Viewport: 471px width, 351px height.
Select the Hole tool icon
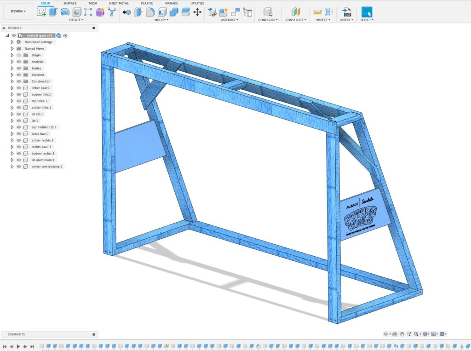(77, 12)
